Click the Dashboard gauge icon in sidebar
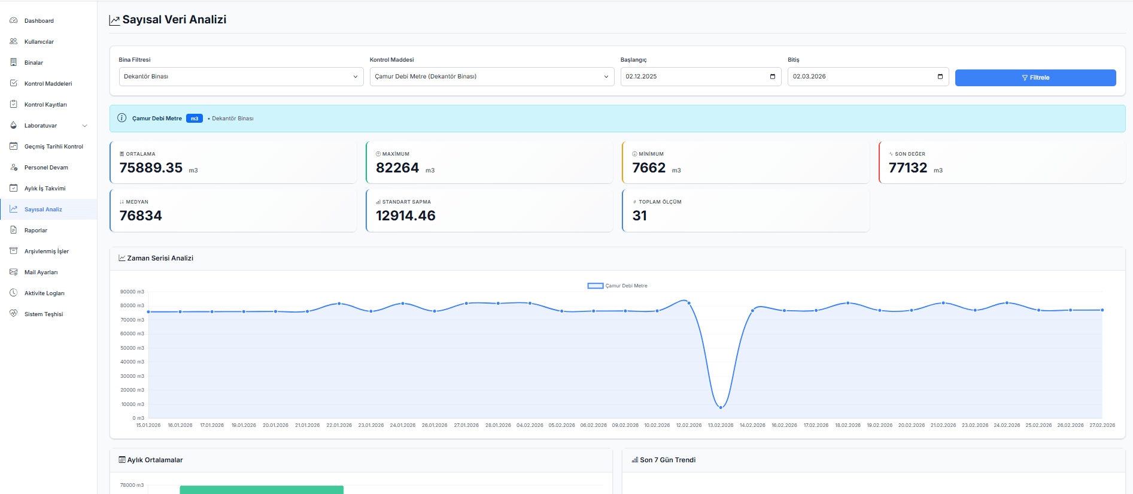Image resolution: width=1133 pixels, height=494 pixels. [x=13, y=20]
